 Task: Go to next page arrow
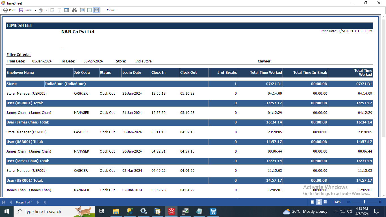click(x=38, y=202)
